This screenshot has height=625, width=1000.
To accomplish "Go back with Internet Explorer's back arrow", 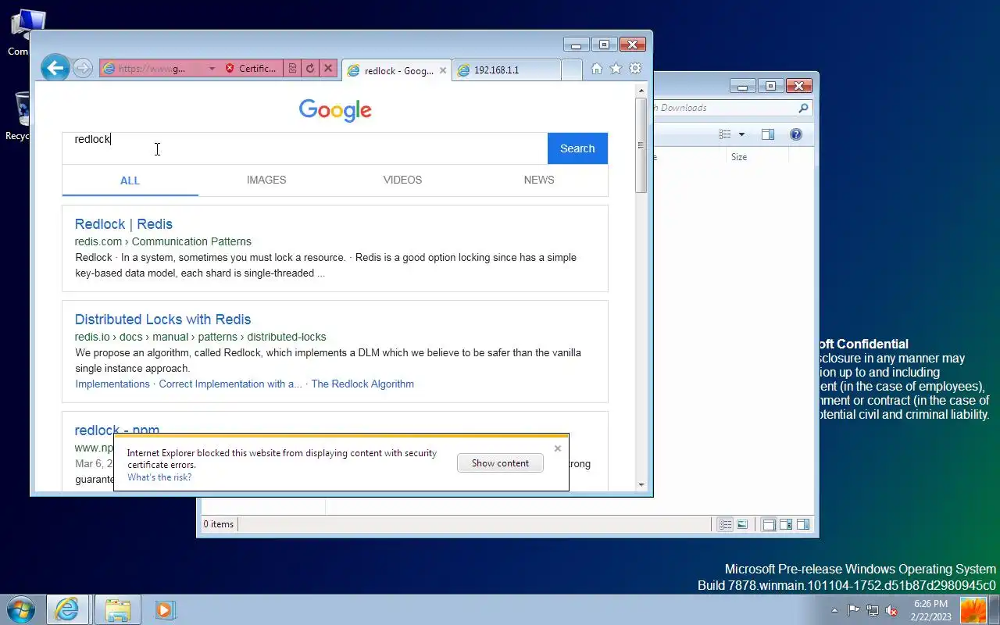I will (55, 68).
